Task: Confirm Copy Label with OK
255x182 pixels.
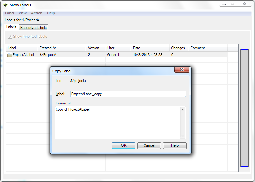Action: 123,145
